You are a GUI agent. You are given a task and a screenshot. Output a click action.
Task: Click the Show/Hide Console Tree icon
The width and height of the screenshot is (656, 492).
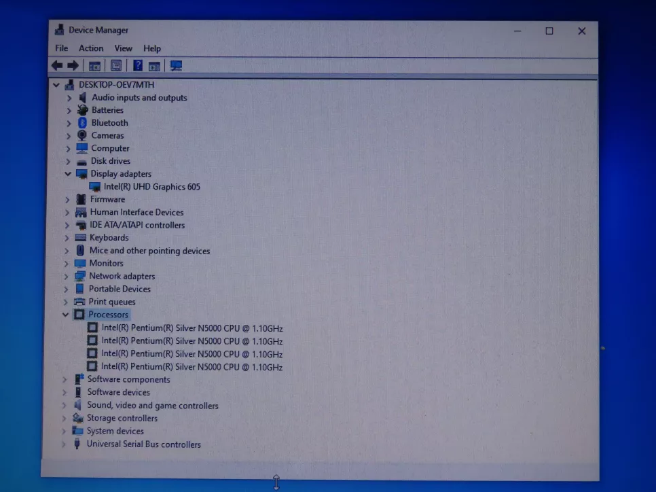tap(94, 66)
